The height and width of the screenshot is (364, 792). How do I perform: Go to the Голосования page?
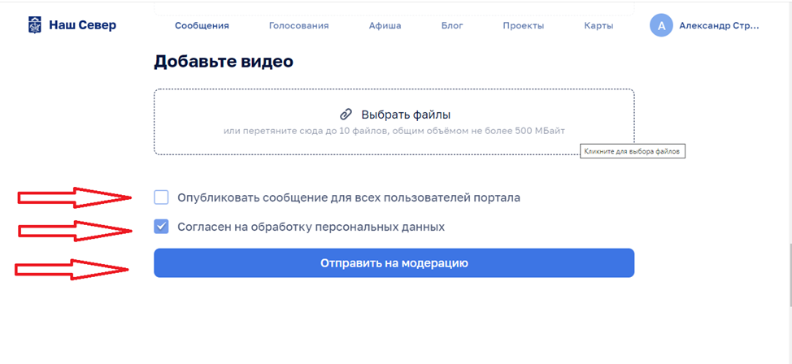298,25
